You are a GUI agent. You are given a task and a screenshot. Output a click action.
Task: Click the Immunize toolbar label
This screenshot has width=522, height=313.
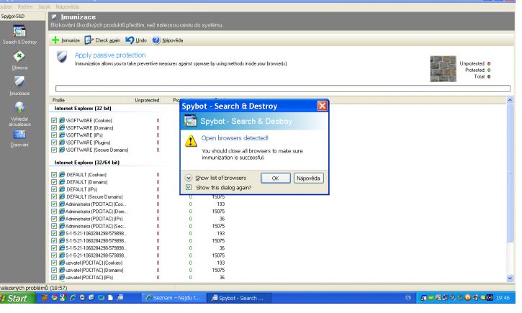pos(71,40)
